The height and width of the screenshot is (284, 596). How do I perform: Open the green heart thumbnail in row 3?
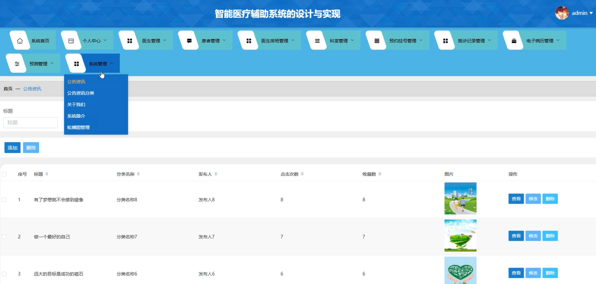(460, 270)
